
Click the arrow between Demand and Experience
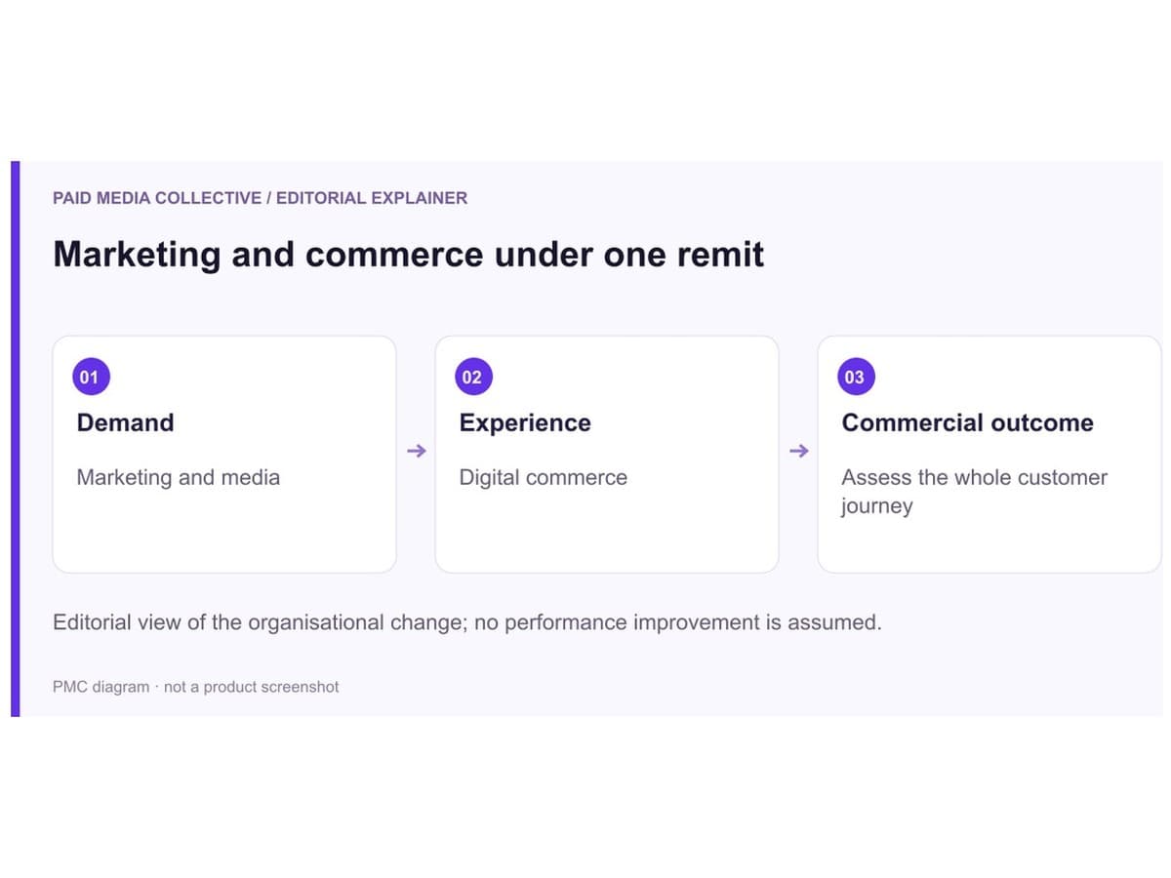pos(417,451)
